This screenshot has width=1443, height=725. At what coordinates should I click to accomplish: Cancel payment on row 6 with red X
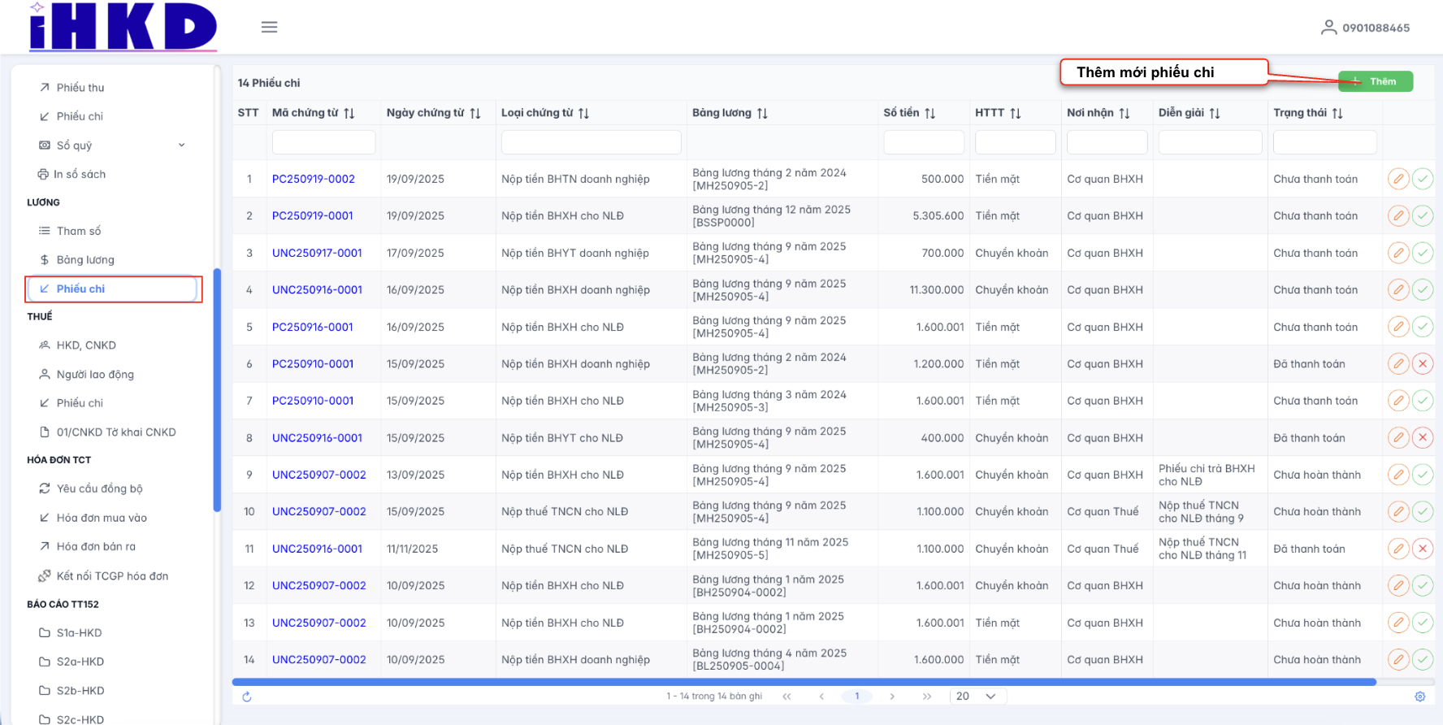coord(1422,364)
